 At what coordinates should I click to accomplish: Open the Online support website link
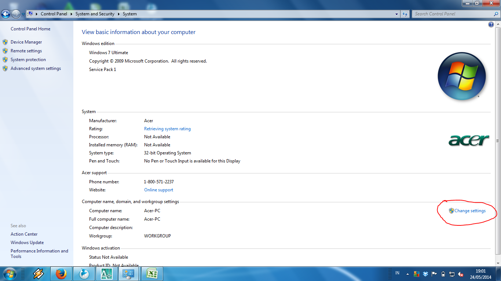(x=158, y=190)
